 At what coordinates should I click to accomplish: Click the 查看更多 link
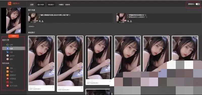(x=31, y=26)
